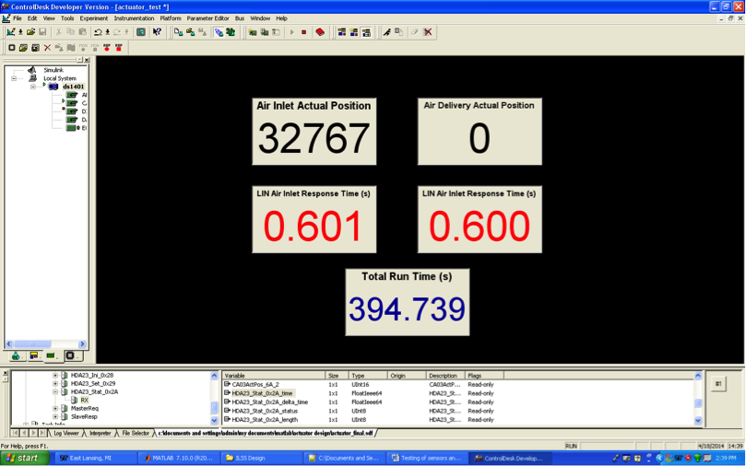The image size is (746, 466).
Task: Switch to the Interpreter tab
Action: pyautogui.click(x=100, y=433)
